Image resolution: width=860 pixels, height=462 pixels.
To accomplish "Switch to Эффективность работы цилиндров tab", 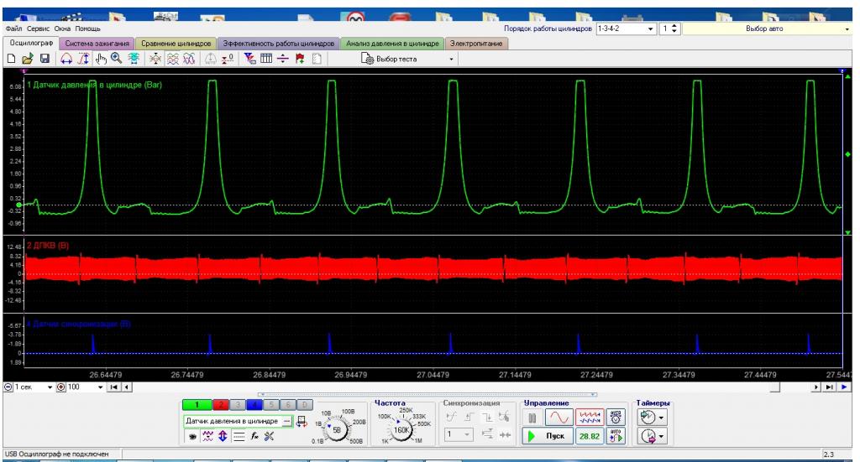I will point(278,44).
